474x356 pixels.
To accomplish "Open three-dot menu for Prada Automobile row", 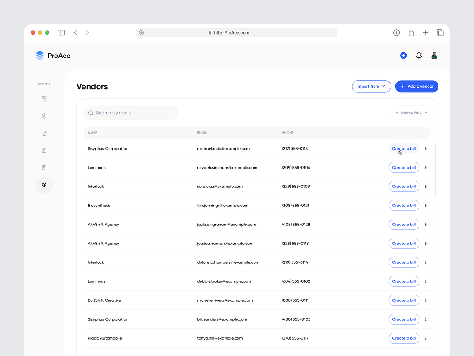I will click(426, 338).
